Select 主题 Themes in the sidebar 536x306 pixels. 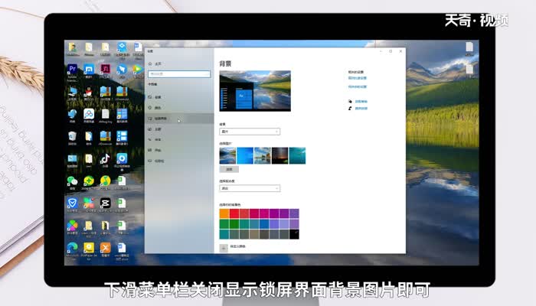pos(179,129)
